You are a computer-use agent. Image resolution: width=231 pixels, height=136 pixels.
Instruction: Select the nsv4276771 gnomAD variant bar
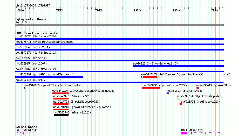tap(119, 44)
